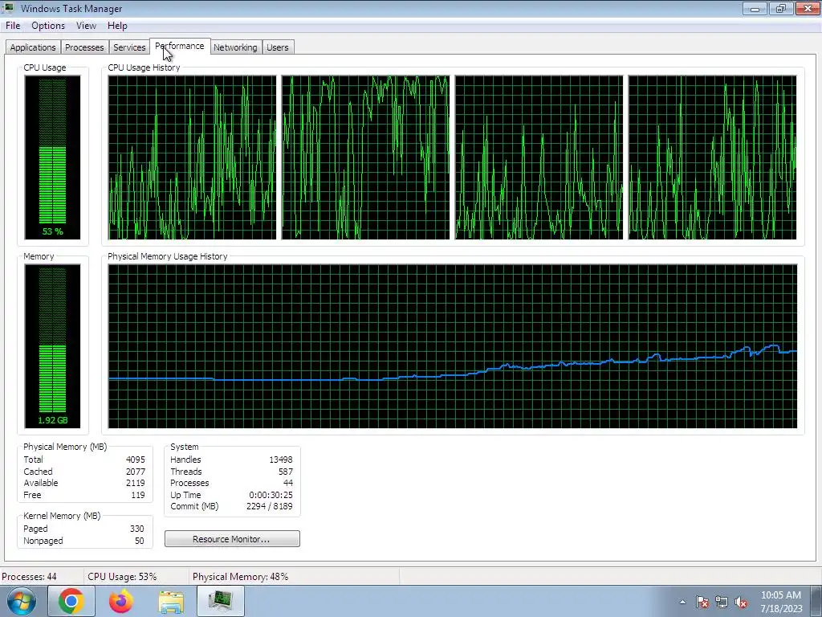Click the Kernel Memory (MB) group label
The height and width of the screenshot is (617, 822).
click(x=62, y=517)
